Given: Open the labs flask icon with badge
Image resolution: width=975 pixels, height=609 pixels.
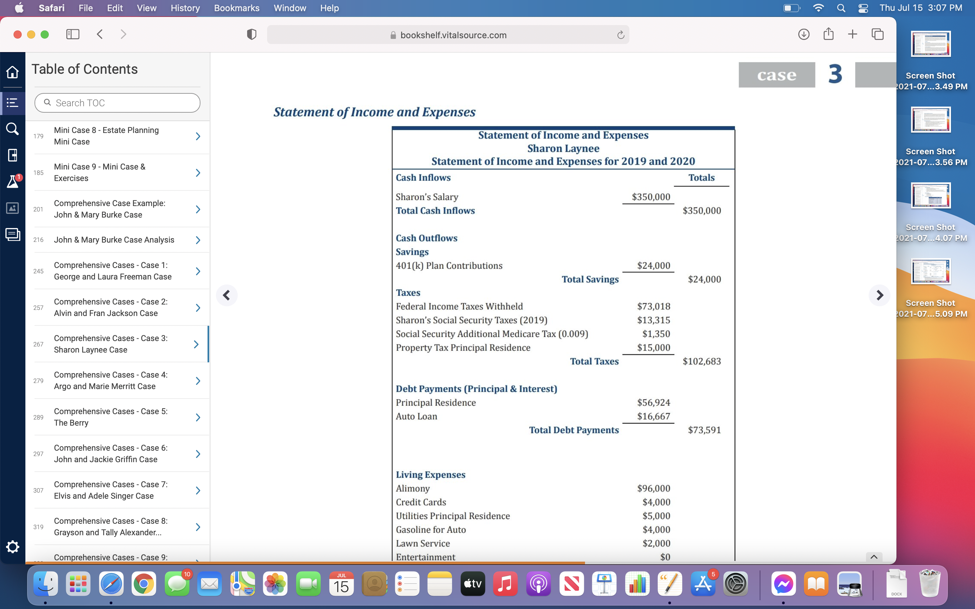Looking at the screenshot, I should pos(13,181).
